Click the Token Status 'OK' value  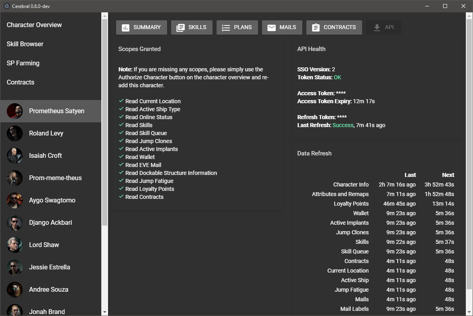pyautogui.click(x=337, y=77)
